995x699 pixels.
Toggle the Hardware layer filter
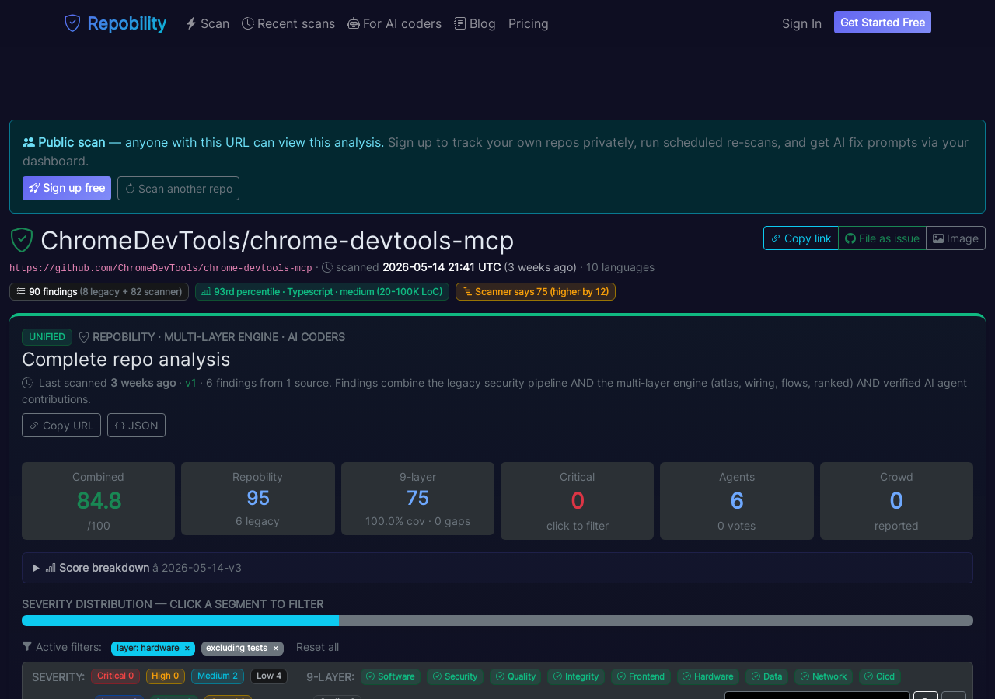(708, 677)
